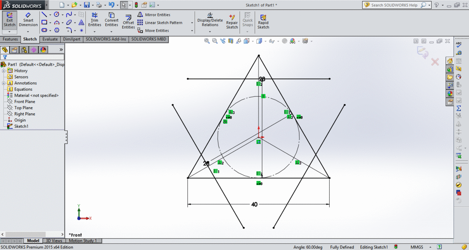Click Move Entities

153,31
